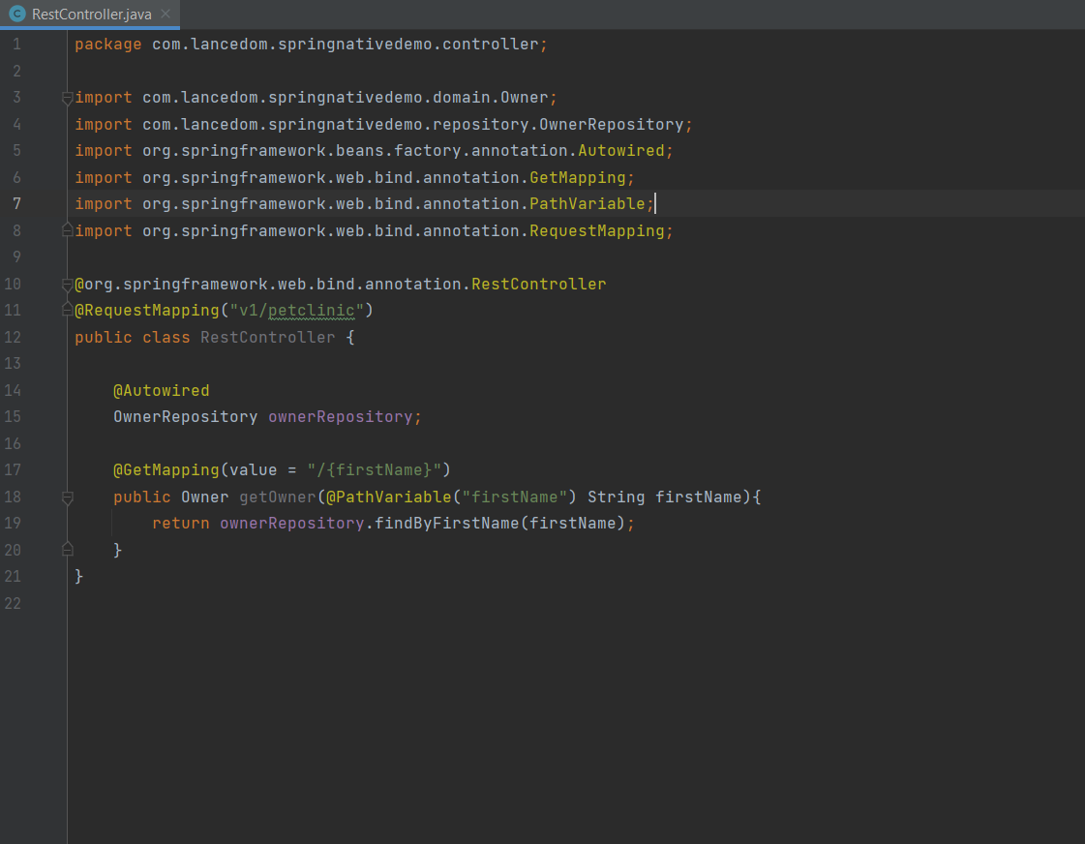Close the RestController.java tab
Viewport: 1085px width, 844px height.
[166, 14]
